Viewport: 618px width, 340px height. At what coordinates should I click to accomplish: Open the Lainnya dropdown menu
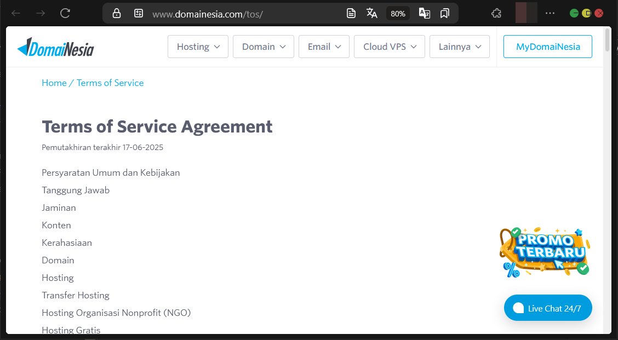(x=460, y=47)
